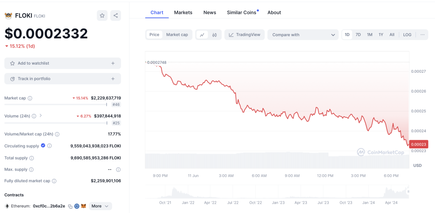Click Add to watchlist button

pos(63,63)
